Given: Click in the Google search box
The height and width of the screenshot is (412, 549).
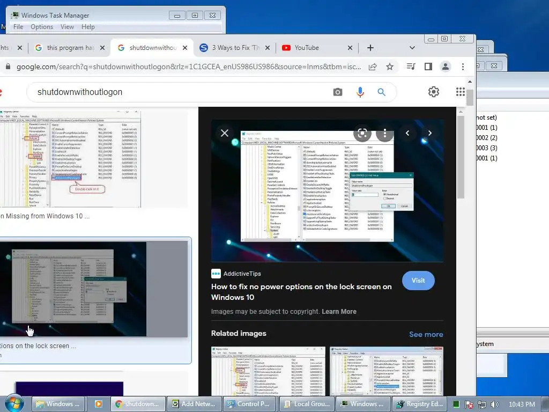Looking at the screenshot, I should coord(182,92).
